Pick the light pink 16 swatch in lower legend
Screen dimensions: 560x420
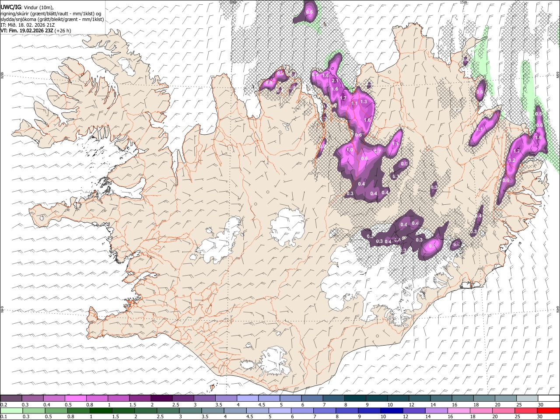click(x=458, y=410)
